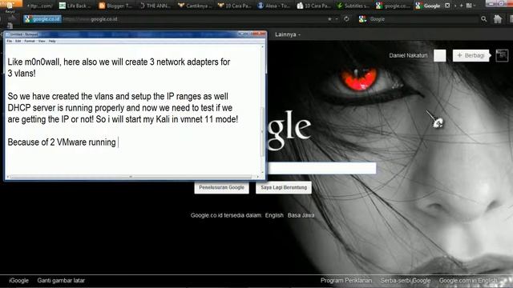513x288 pixels.
Task: Open Notepad Help menu
Action: coord(52,41)
